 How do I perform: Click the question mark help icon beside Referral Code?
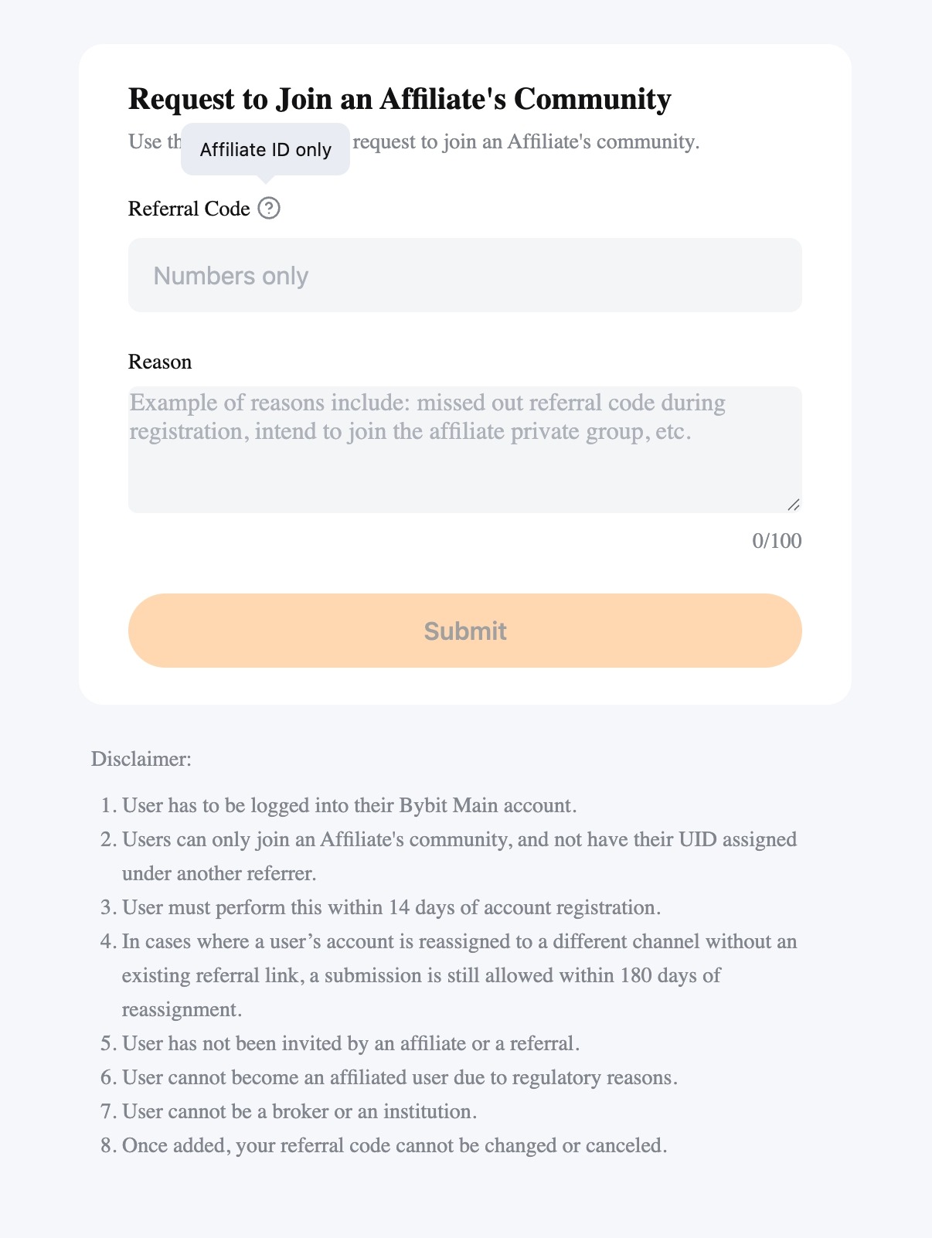(269, 209)
